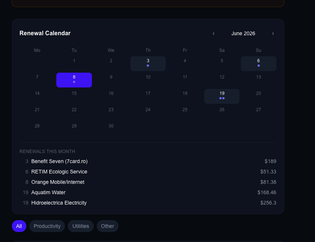Viewport: 315px width, 242px height.
Task: Go to next month in Renewal Calendar
Action: click(x=273, y=33)
